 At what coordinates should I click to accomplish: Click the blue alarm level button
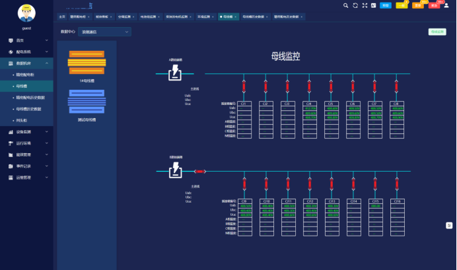pos(386,5)
